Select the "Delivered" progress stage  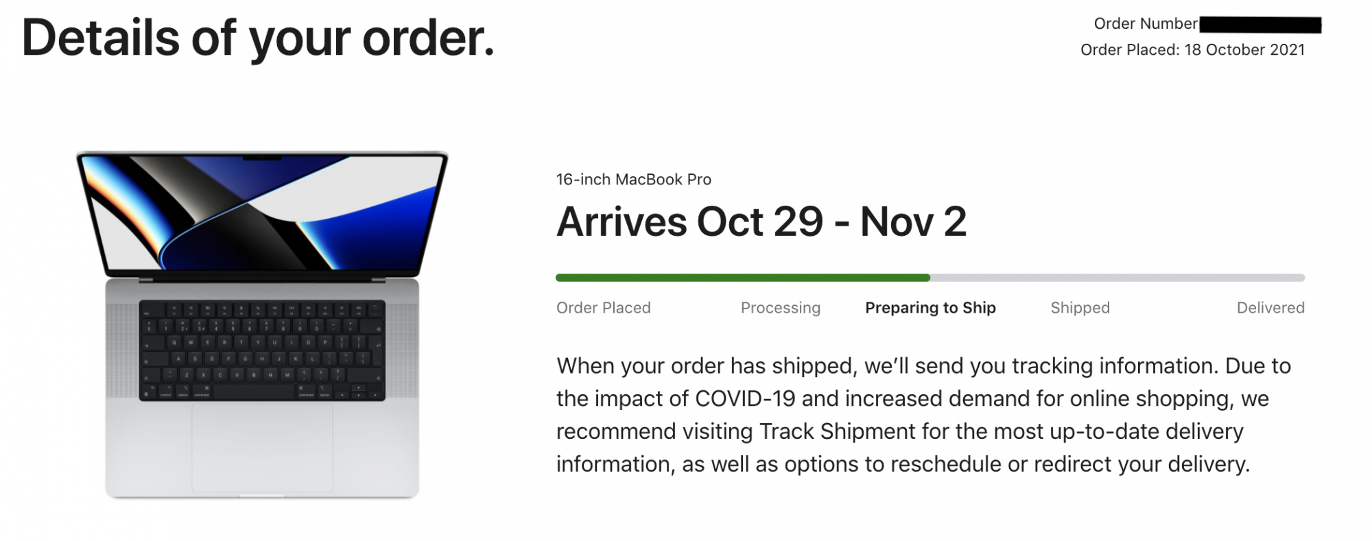[1270, 308]
